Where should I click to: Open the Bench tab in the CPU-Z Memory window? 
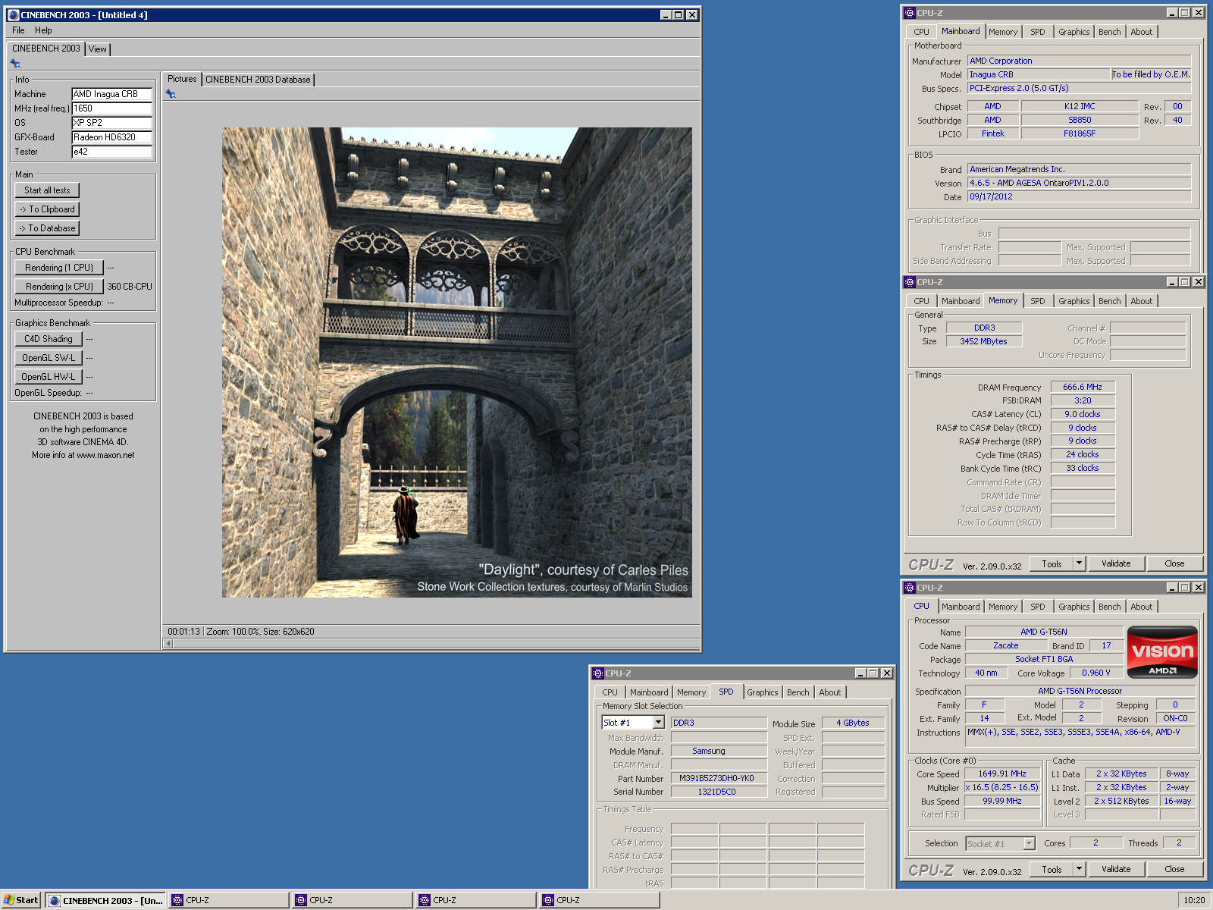[1109, 301]
